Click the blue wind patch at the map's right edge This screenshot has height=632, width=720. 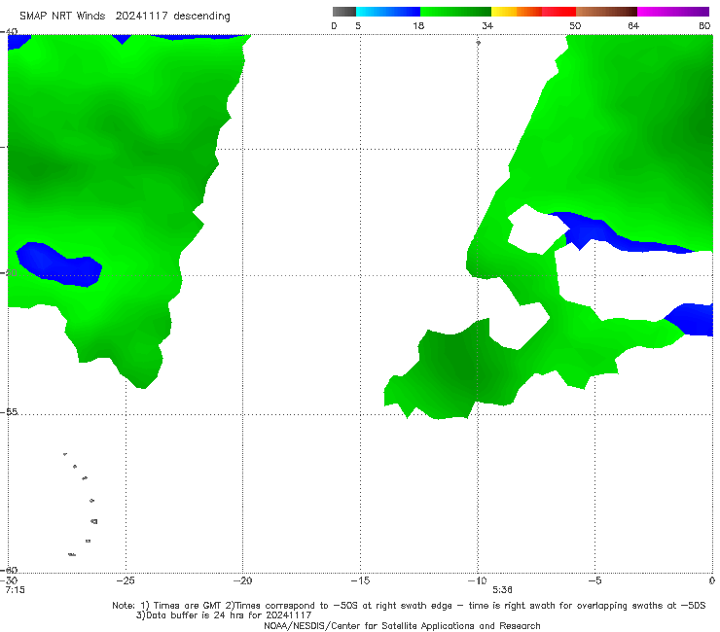691,320
